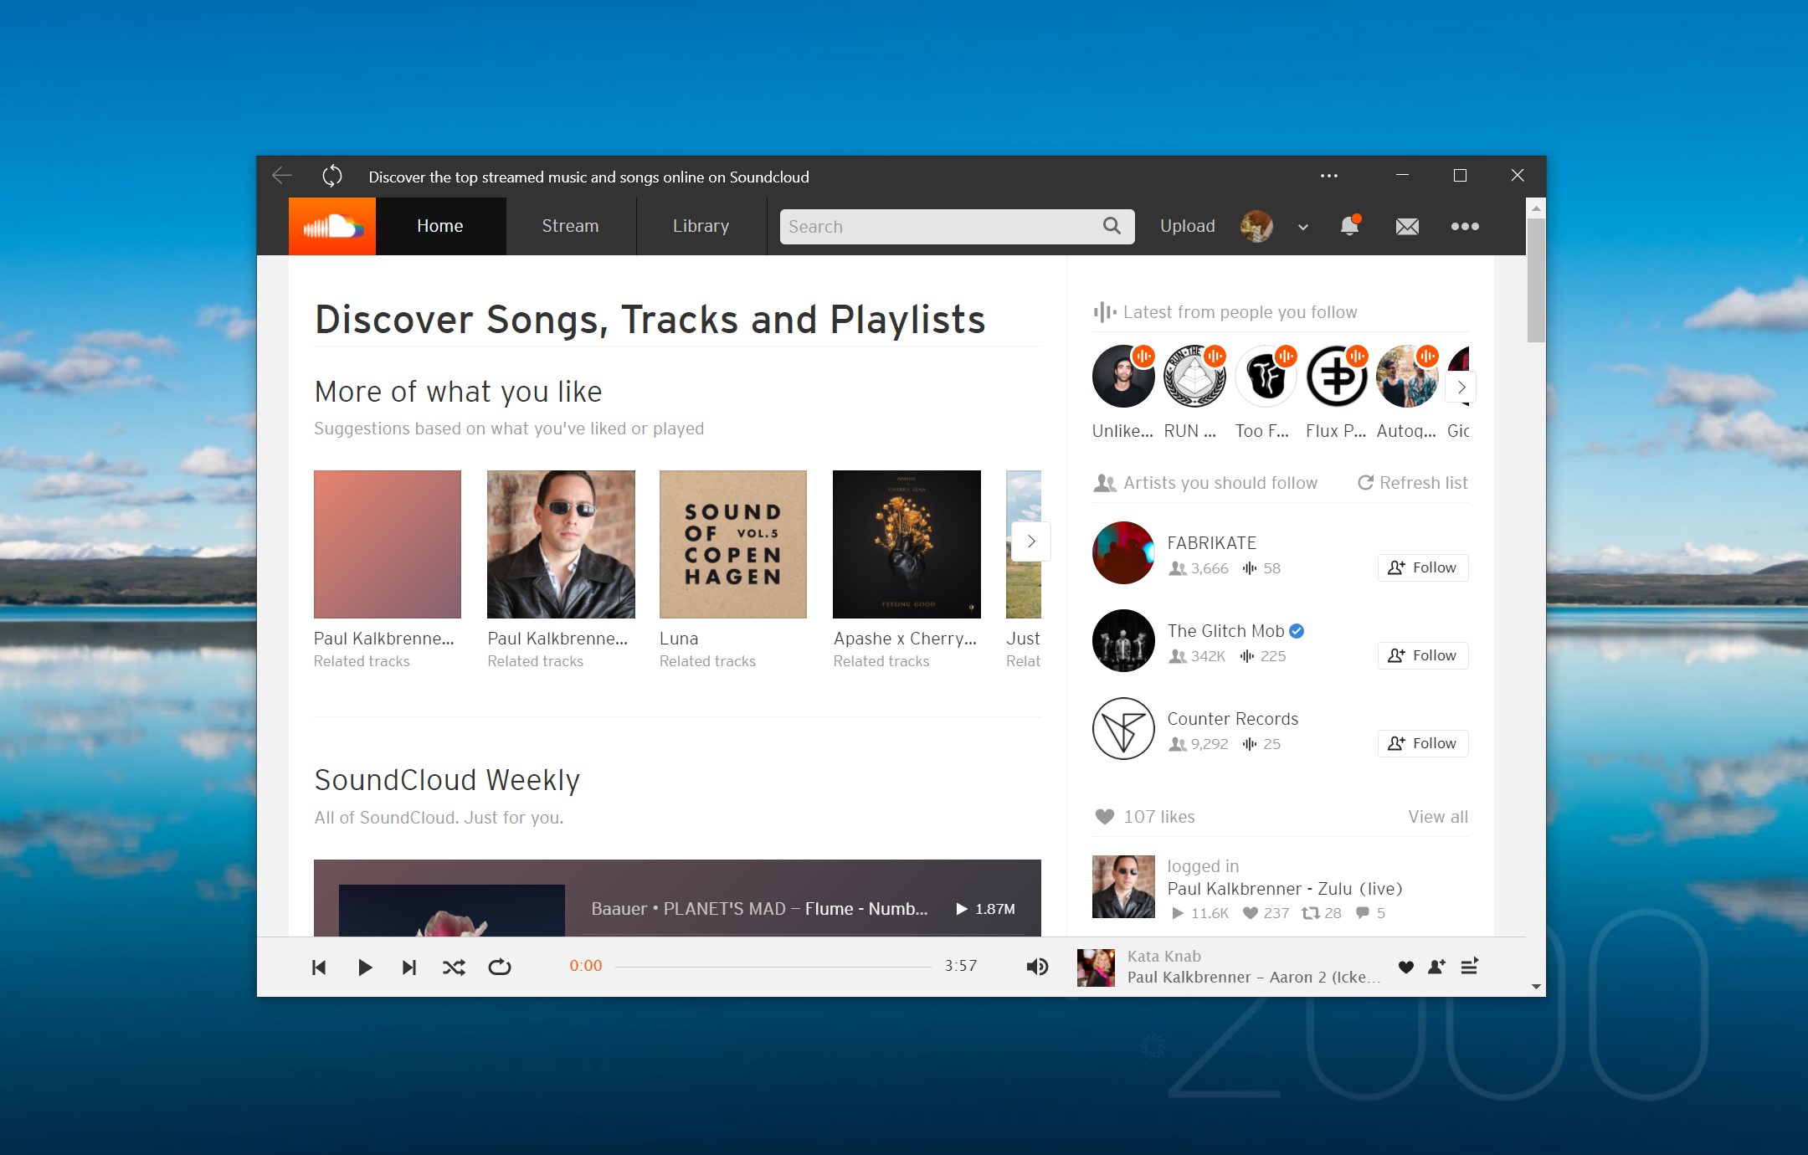Click the now playing track artwork

coord(1096,968)
